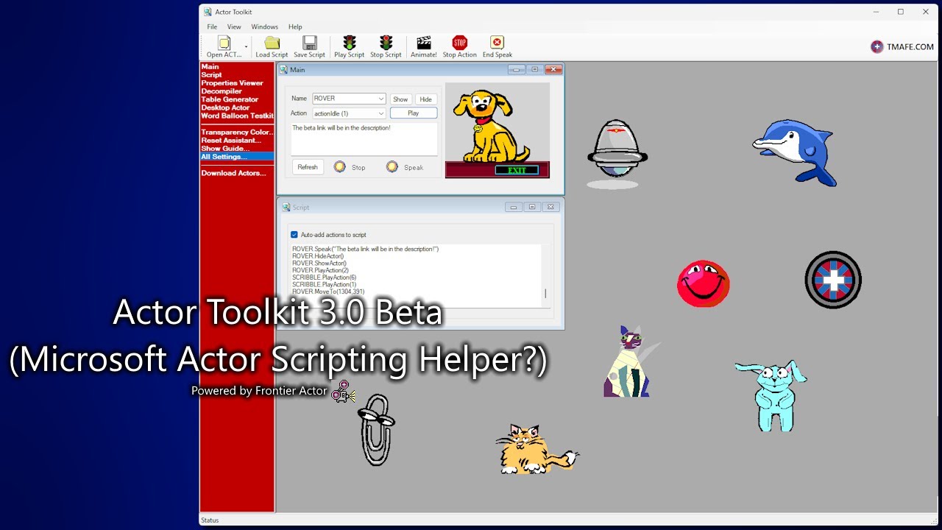
Task: Minimize the Script child window
Action: (x=514, y=208)
